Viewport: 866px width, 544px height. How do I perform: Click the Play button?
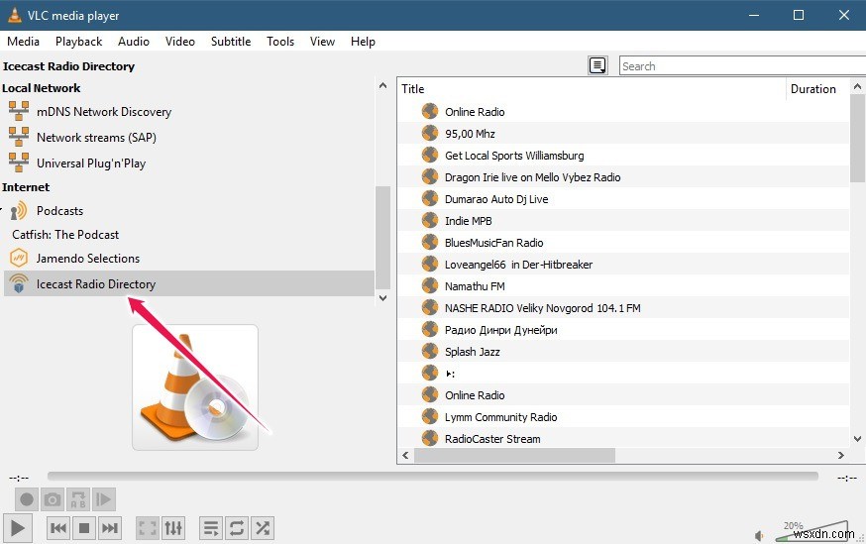[x=18, y=528]
